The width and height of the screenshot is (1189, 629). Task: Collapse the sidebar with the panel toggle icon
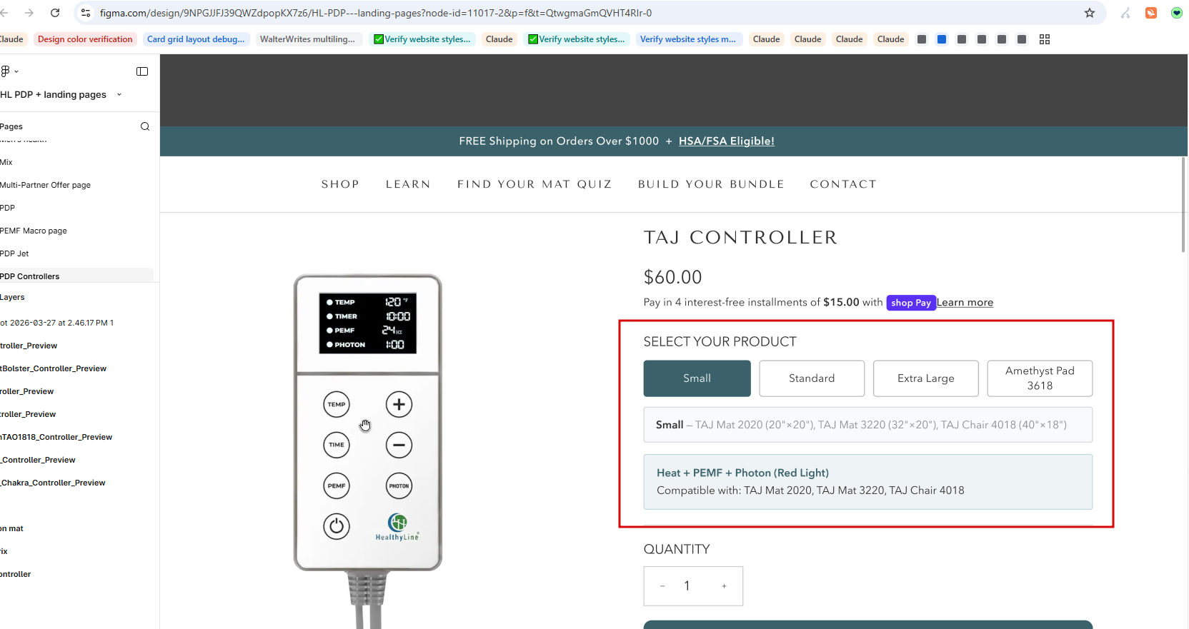click(x=142, y=71)
